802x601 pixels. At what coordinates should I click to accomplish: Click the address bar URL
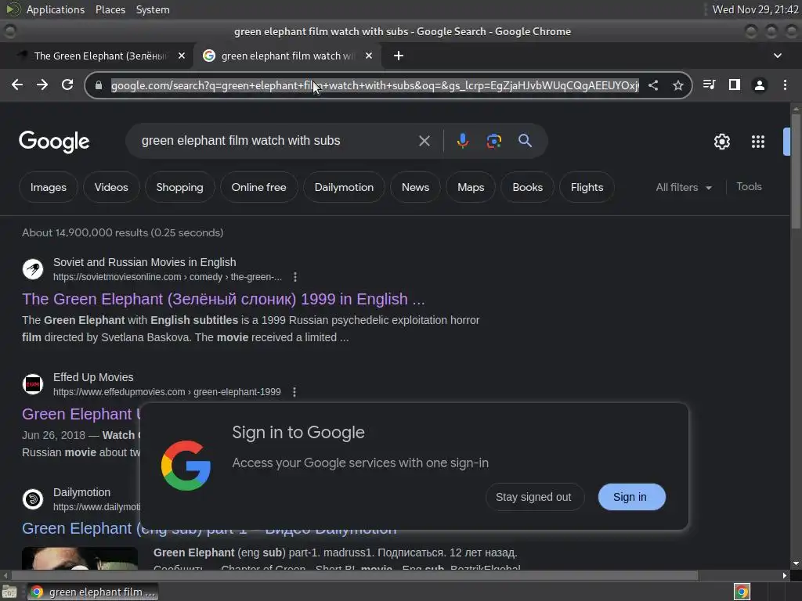(375, 85)
